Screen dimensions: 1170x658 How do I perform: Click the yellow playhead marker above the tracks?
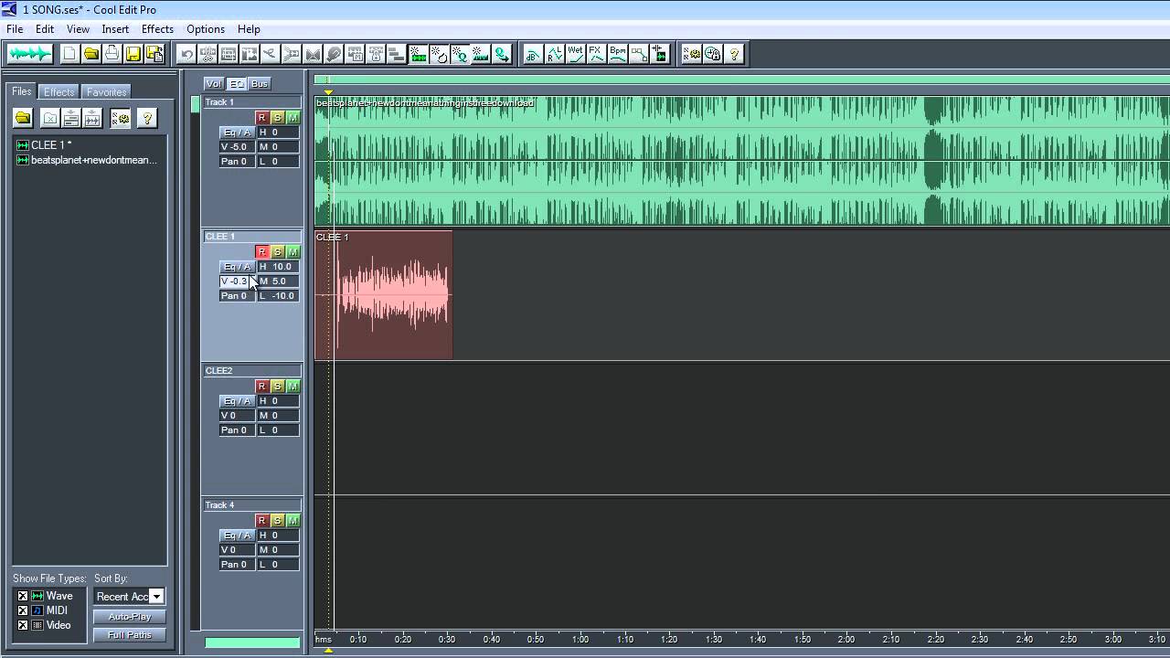pyautogui.click(x=328, y=91)
